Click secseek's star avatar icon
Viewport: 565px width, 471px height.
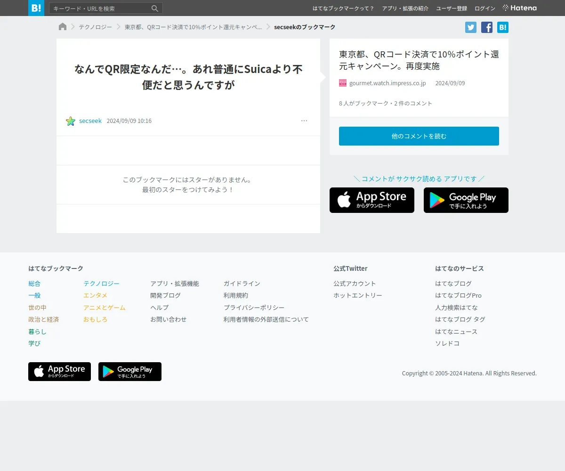(x=71, y=121)
